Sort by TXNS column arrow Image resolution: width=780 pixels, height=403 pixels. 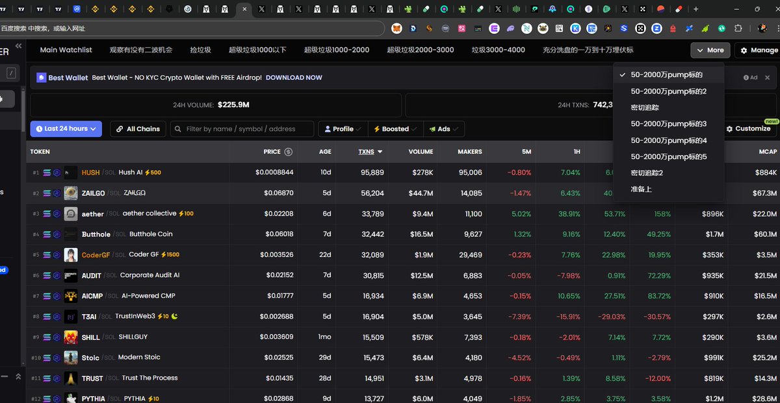(380, 152)
